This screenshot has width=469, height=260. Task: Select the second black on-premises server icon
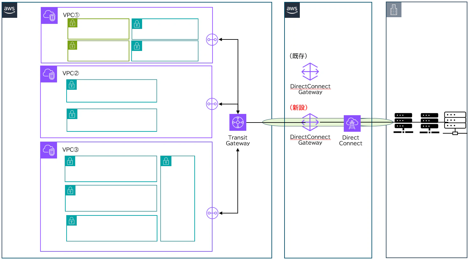click(429, 123)
